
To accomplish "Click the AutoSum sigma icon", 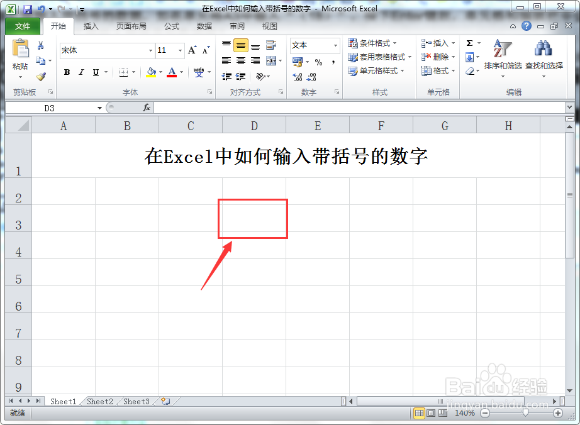I will click(469, 43).
